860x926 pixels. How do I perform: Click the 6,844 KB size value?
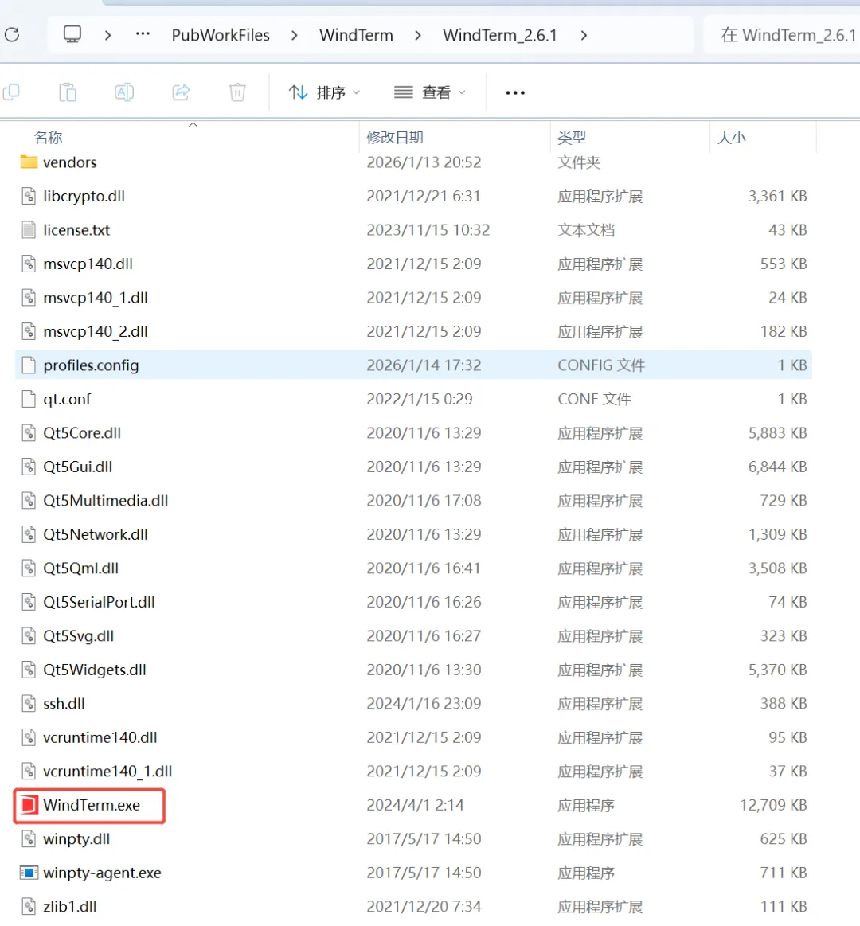coord(777,467)
